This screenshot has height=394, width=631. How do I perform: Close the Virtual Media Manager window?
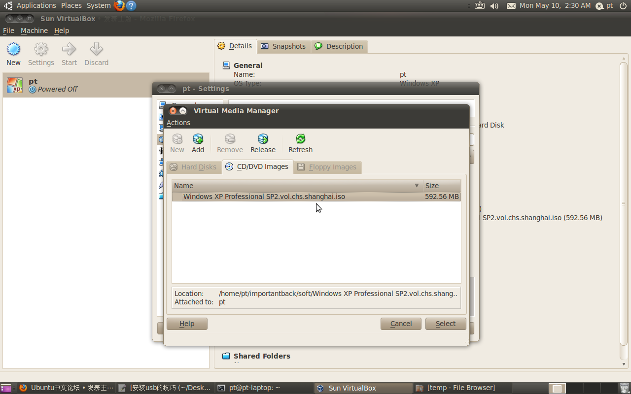coord(173,111)
